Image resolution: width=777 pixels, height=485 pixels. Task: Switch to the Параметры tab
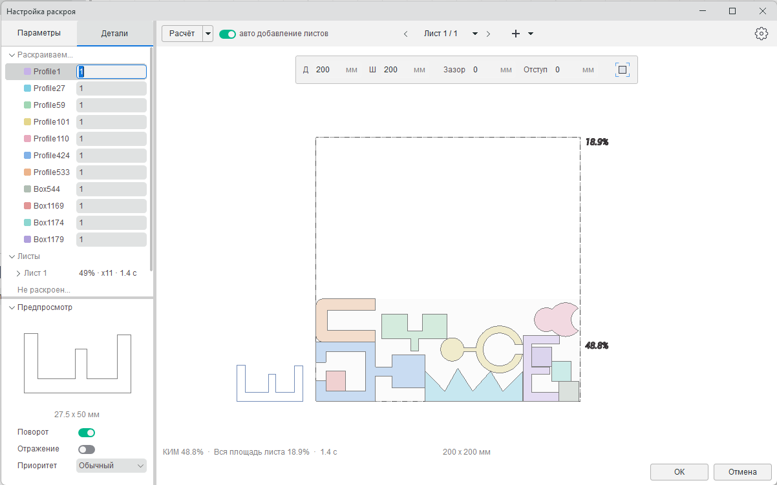[x=39, y=33]
